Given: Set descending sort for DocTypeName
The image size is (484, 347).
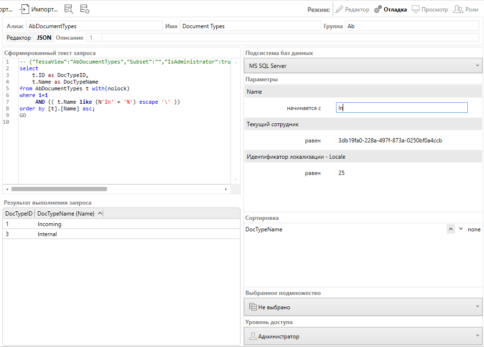Looking at the screenshot, I should (461, 229).
